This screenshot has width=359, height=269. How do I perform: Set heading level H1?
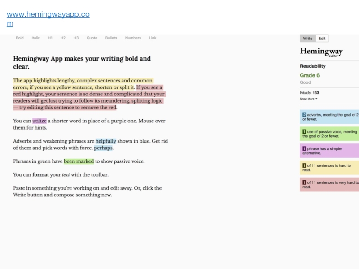(x=50, y=38)
